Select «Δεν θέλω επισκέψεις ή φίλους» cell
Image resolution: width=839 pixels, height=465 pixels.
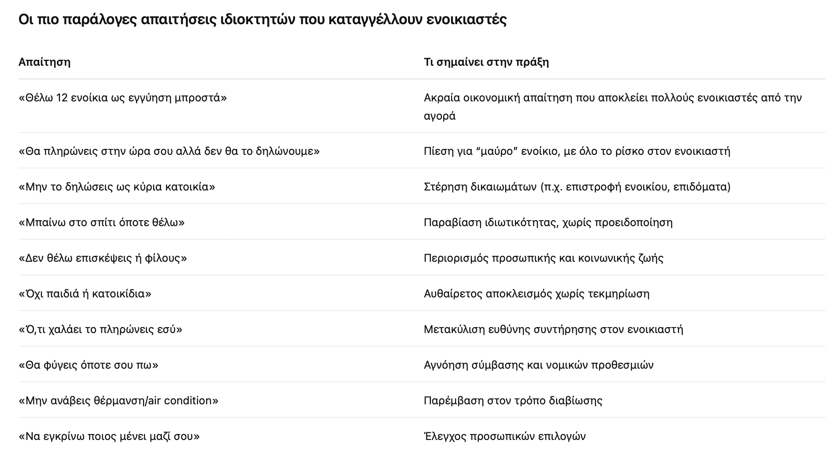[x=103, y=258]
